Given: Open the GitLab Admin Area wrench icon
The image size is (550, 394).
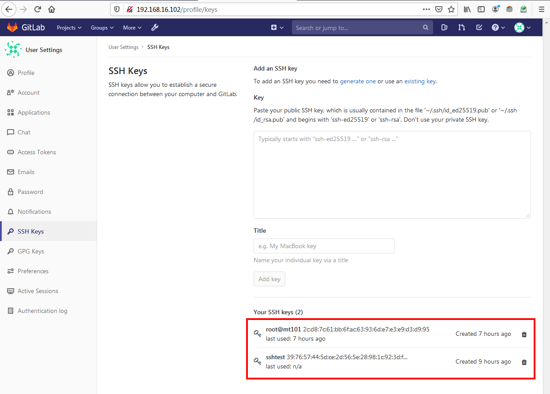Looking at the screenshot, I should (x=155, y=27).
